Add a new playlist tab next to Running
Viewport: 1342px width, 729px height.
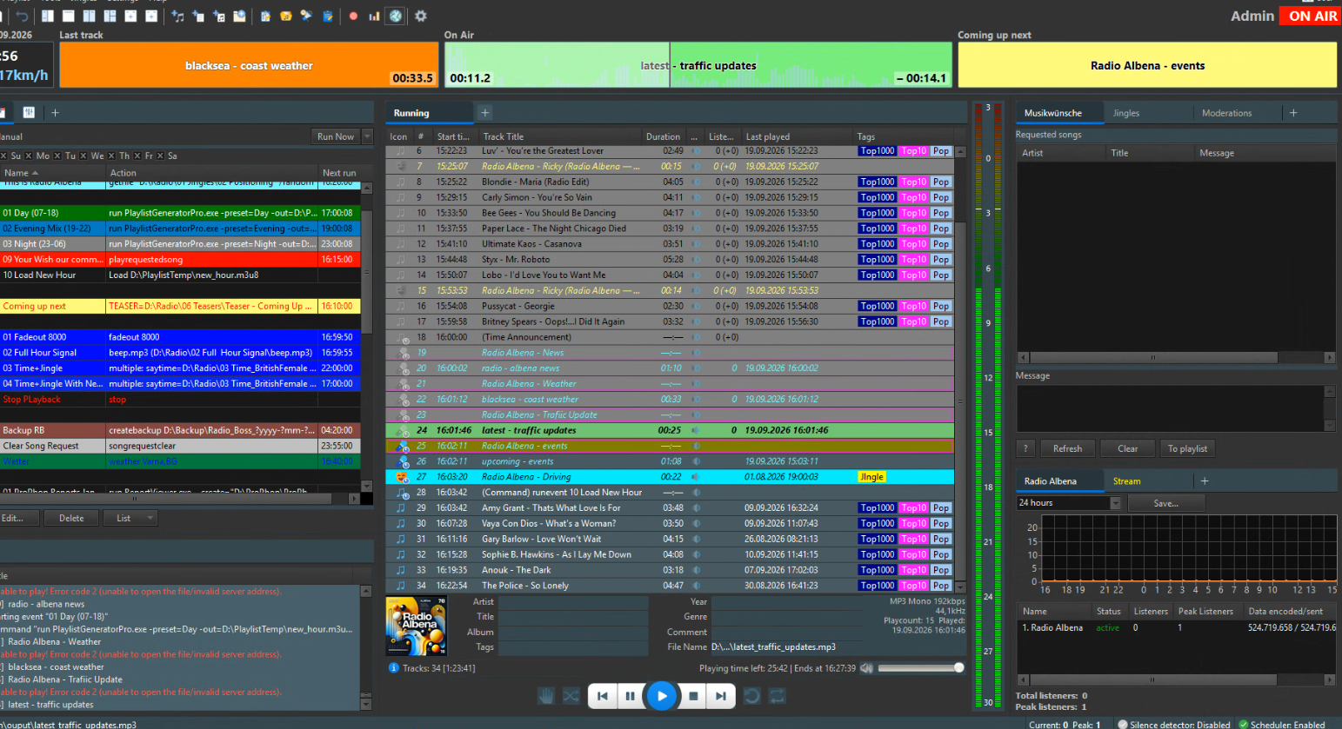click(x=485, y=112)
